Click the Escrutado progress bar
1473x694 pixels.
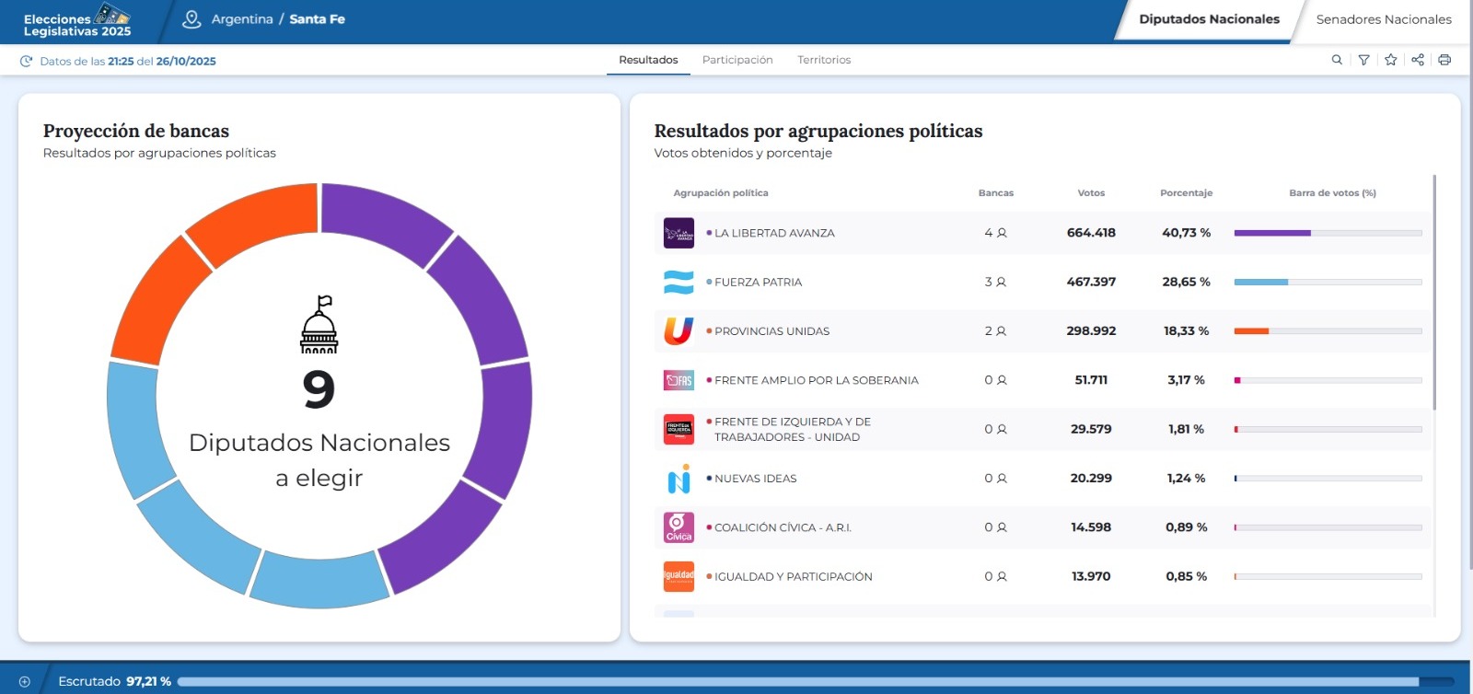click(x=797, y=682)
